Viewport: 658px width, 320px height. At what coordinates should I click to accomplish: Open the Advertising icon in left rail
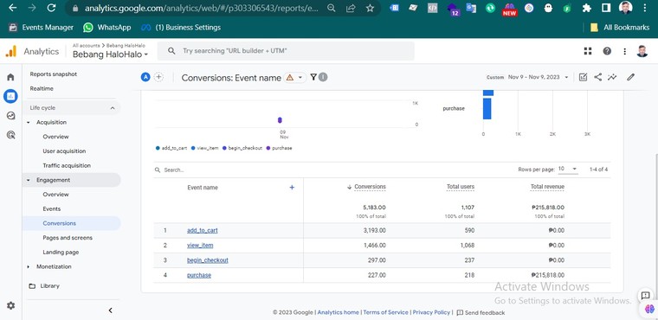(x=11, y=135)
